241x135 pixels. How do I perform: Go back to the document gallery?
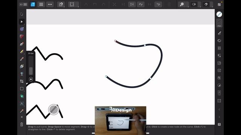point(23,4)
